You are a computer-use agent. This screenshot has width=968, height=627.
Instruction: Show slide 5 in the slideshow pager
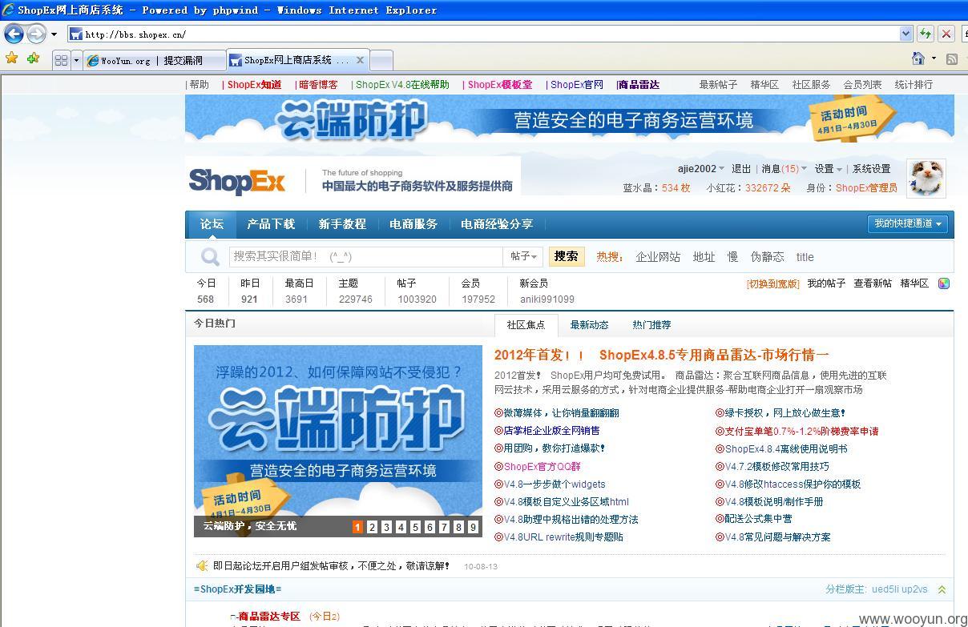(415, 527)
